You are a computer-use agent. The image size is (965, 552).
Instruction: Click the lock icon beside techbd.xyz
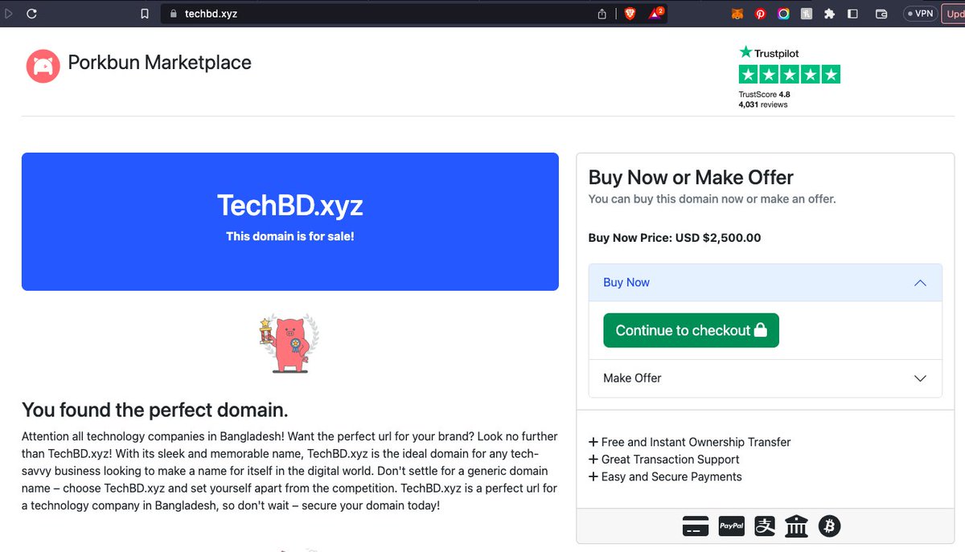[172, 14]
